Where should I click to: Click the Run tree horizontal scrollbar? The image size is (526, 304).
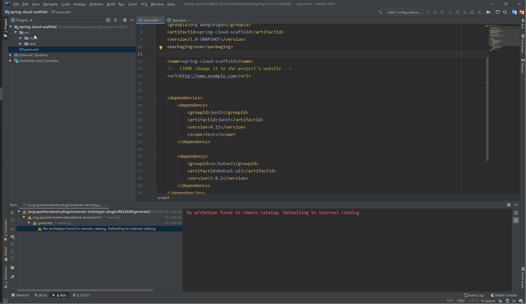[x=85, y=290]
